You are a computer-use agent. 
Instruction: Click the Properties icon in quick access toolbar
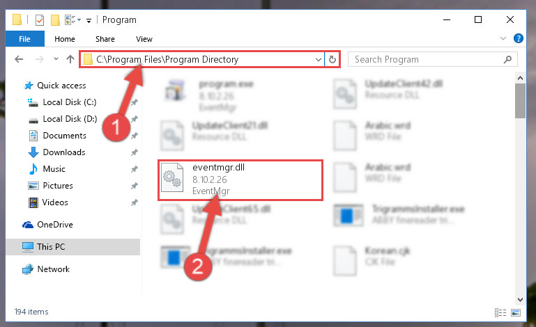pyautogui.click(x=40, y=20)
